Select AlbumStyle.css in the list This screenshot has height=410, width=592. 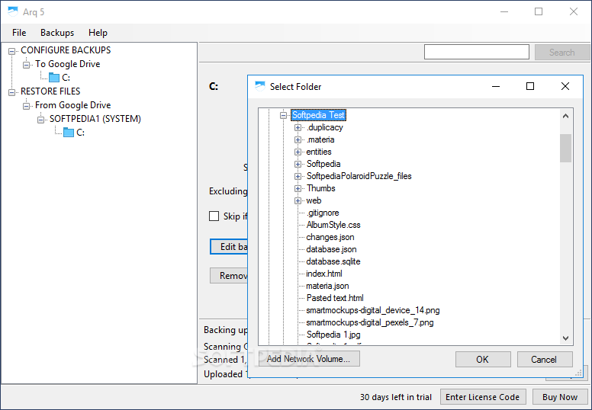(333, 225)
